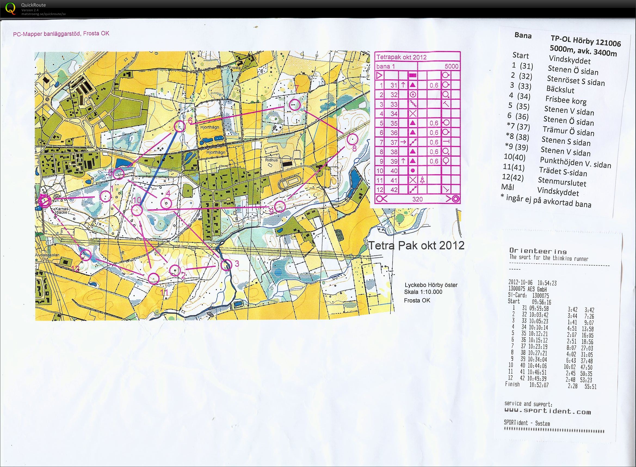Click 'Punkthöjden V. sidan' description text
The height and width of the screenshot is (467, 636).
576,162
